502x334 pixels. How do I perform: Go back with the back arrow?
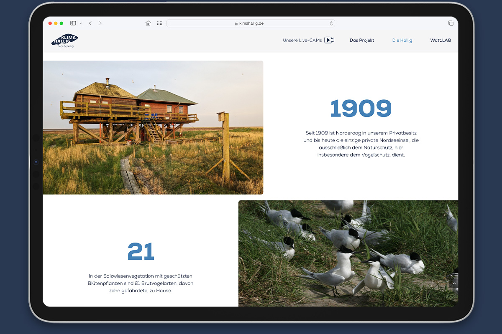point(90,23)
